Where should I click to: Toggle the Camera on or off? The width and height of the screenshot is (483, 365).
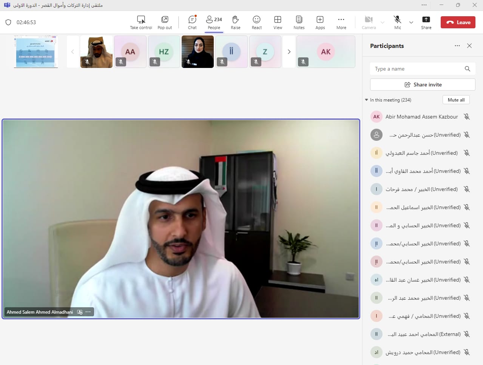tap(369, 22)
